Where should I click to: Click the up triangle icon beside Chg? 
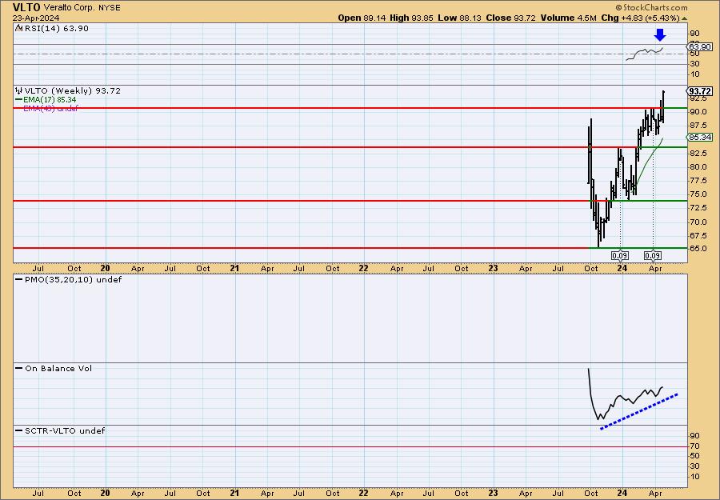[x=684, y=18]
